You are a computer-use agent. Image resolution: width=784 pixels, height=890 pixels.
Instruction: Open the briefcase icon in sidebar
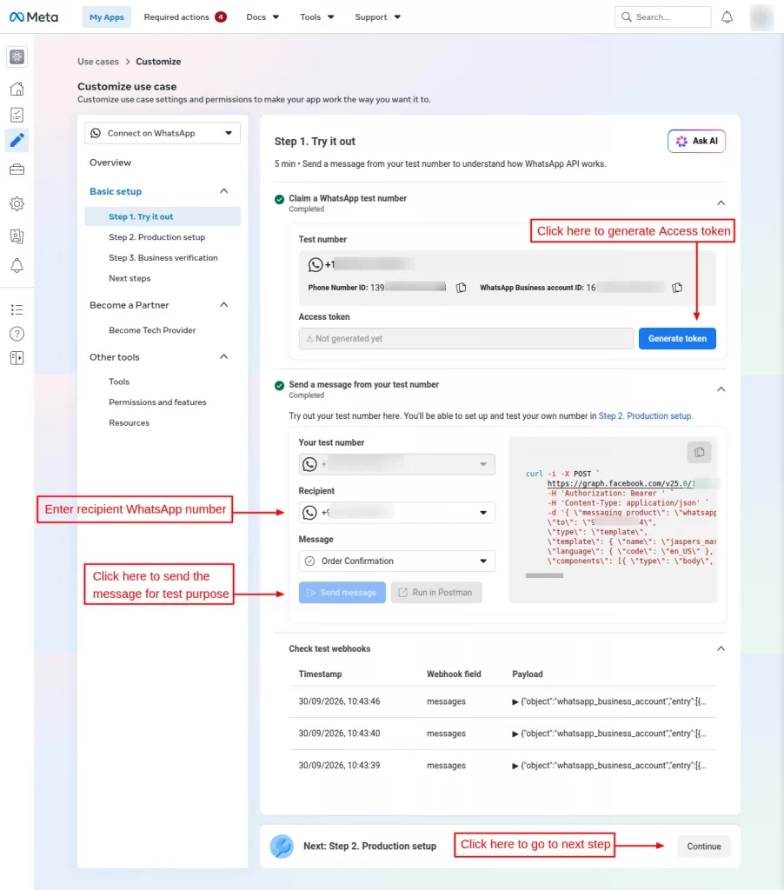pos(17,169)
